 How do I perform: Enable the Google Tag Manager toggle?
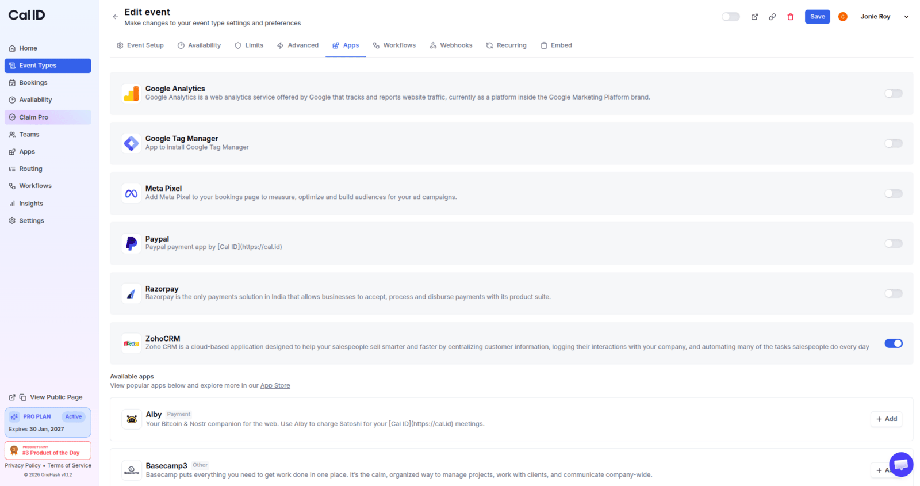point(894,143)
